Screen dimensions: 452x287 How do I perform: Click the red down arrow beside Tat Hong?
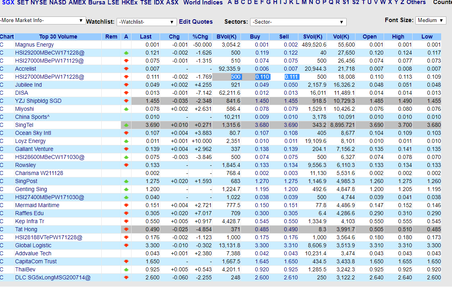tap(126, 230)
